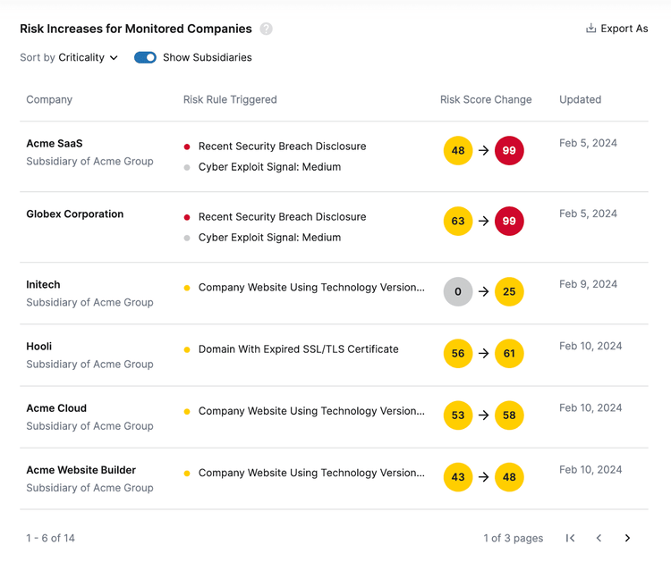
Task: Open the Globex Corporation company link
Action: click(75, 214)
